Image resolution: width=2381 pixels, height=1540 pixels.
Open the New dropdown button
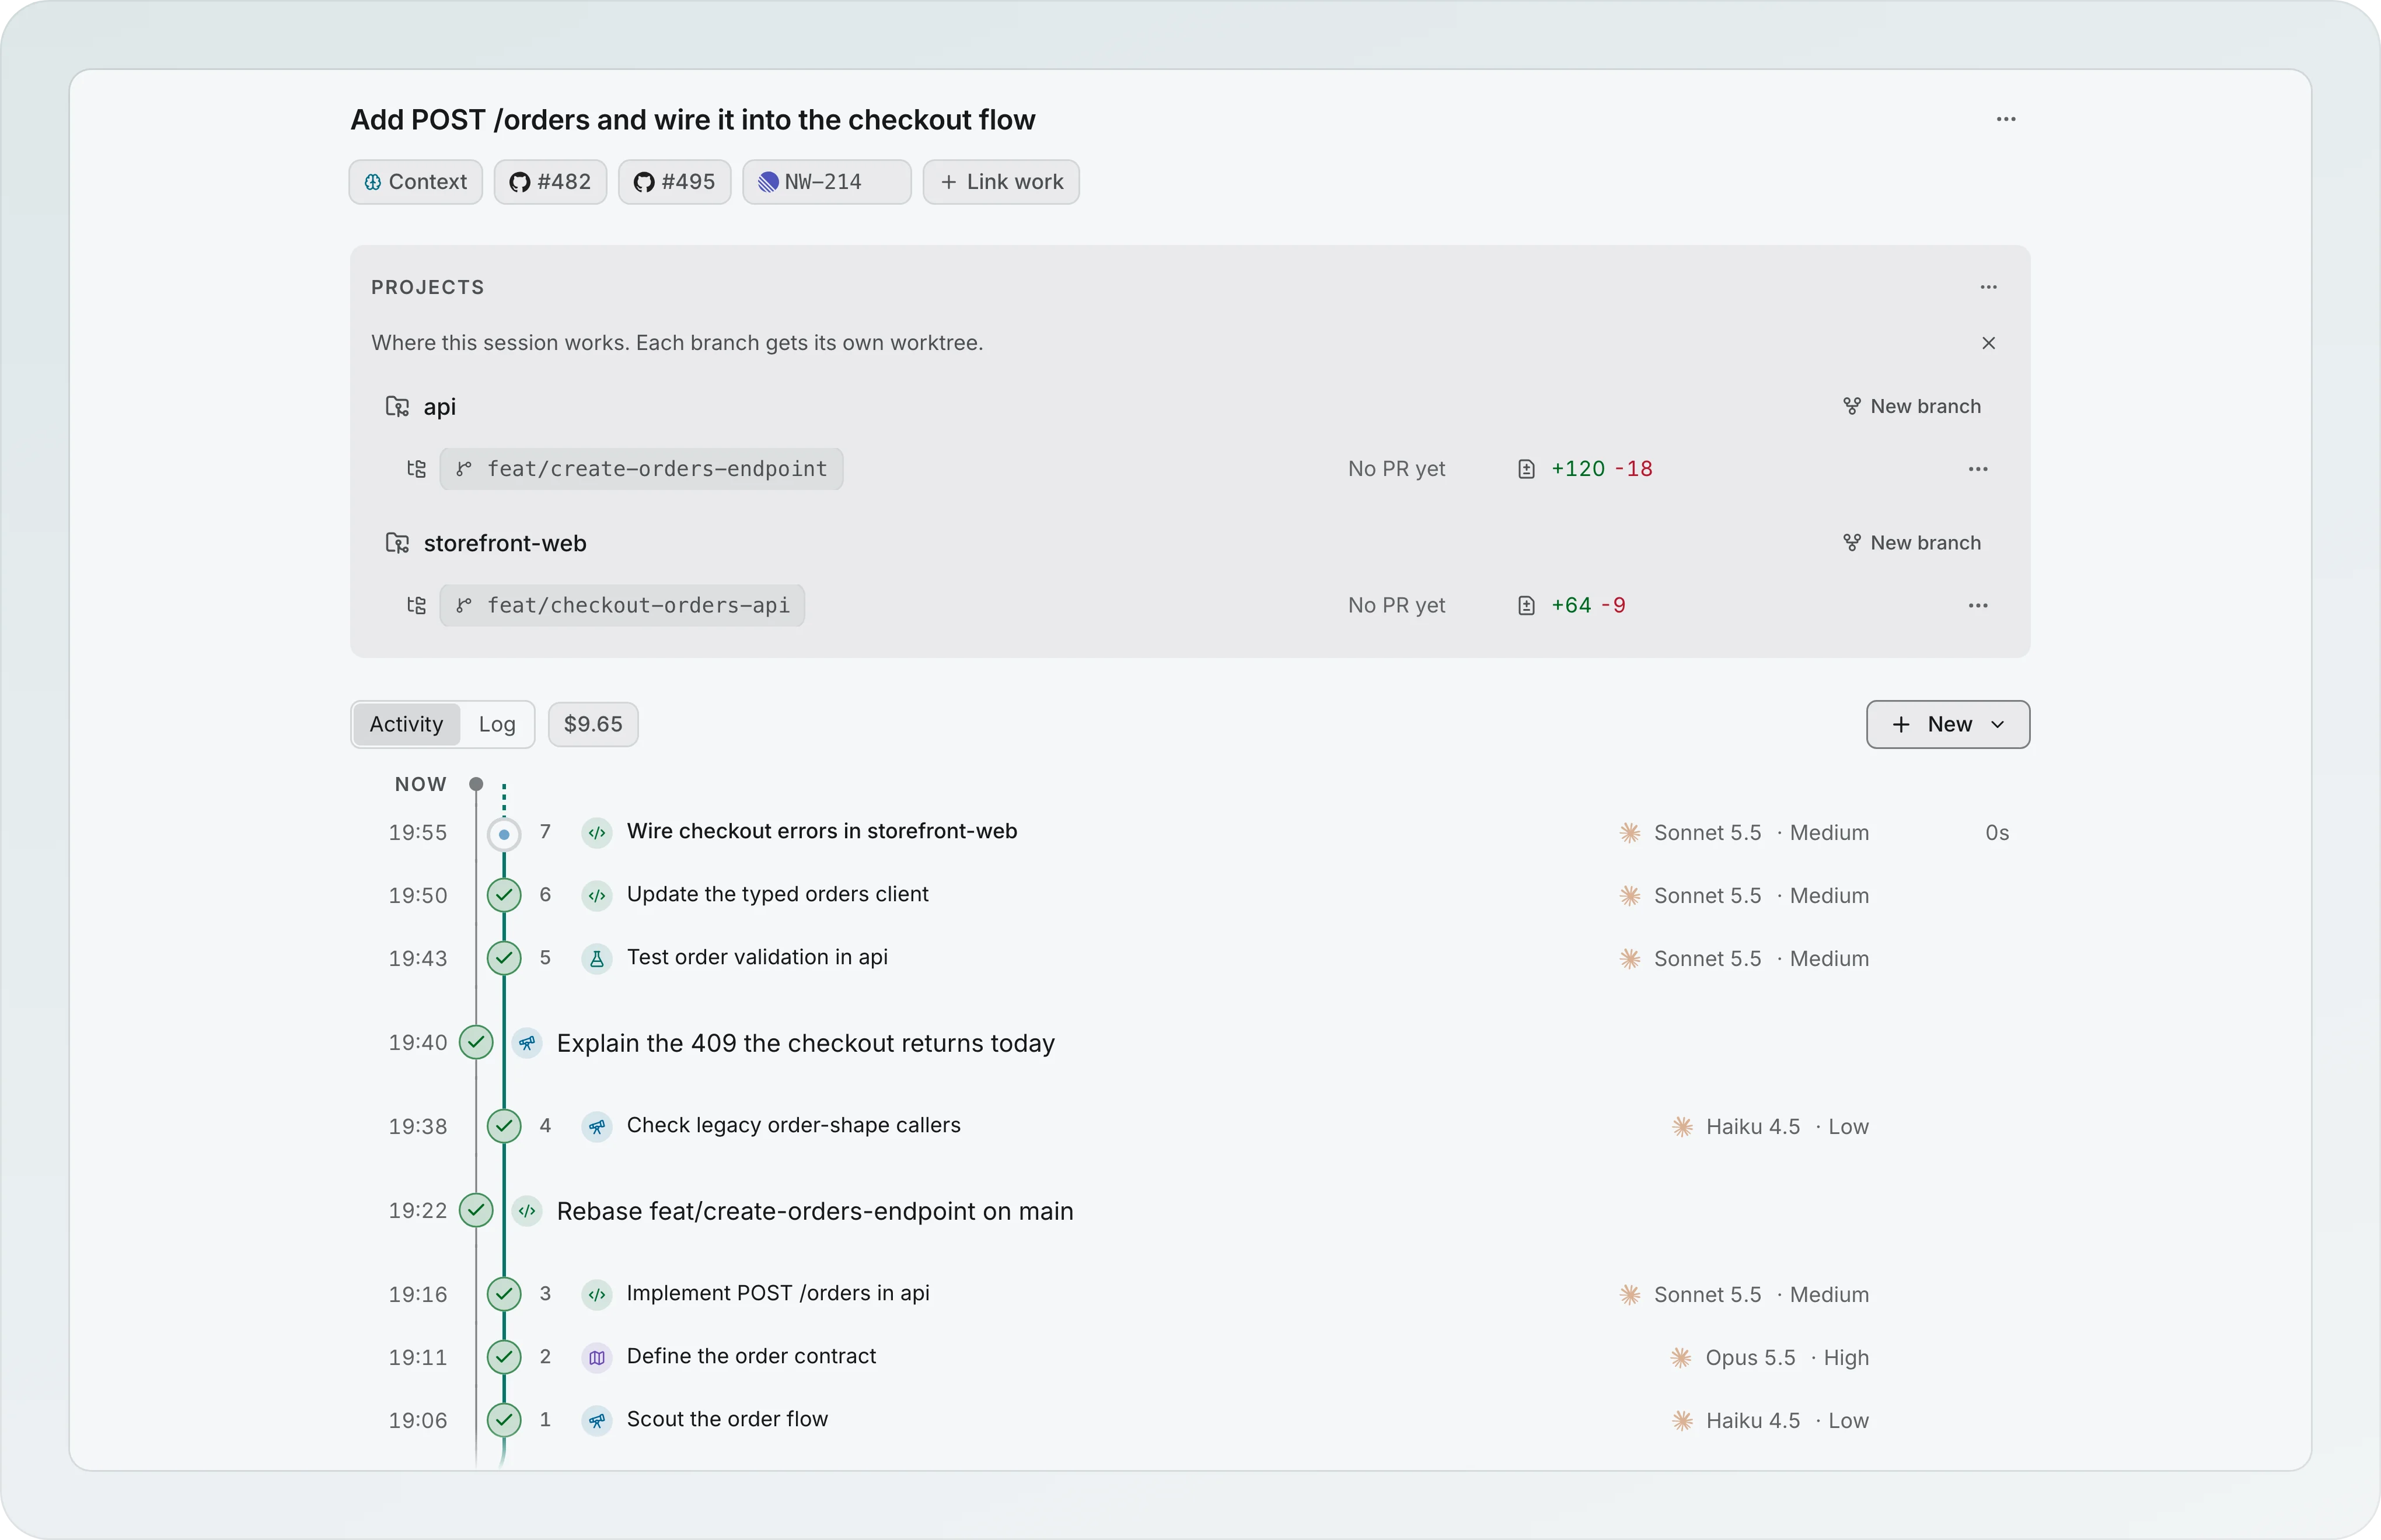click(1947, 724)
